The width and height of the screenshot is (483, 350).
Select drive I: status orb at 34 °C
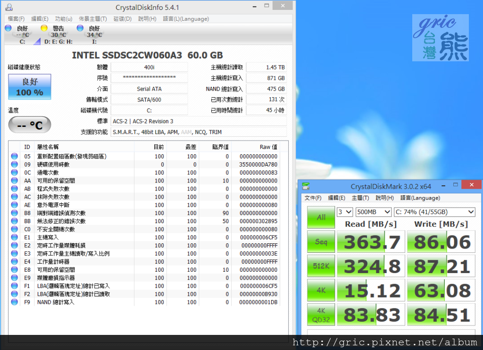point(80,28)
